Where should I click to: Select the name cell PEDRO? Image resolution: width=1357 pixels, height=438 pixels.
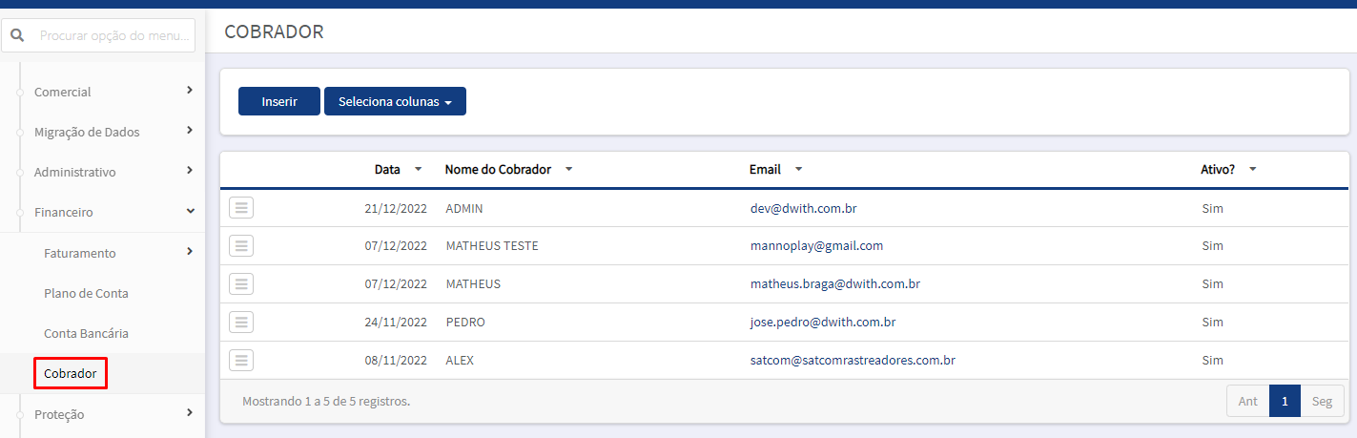(x=465, y=322)
